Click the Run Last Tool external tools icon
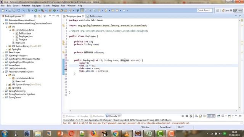Viewport: 244px width, 137px height. pos(42,10)
